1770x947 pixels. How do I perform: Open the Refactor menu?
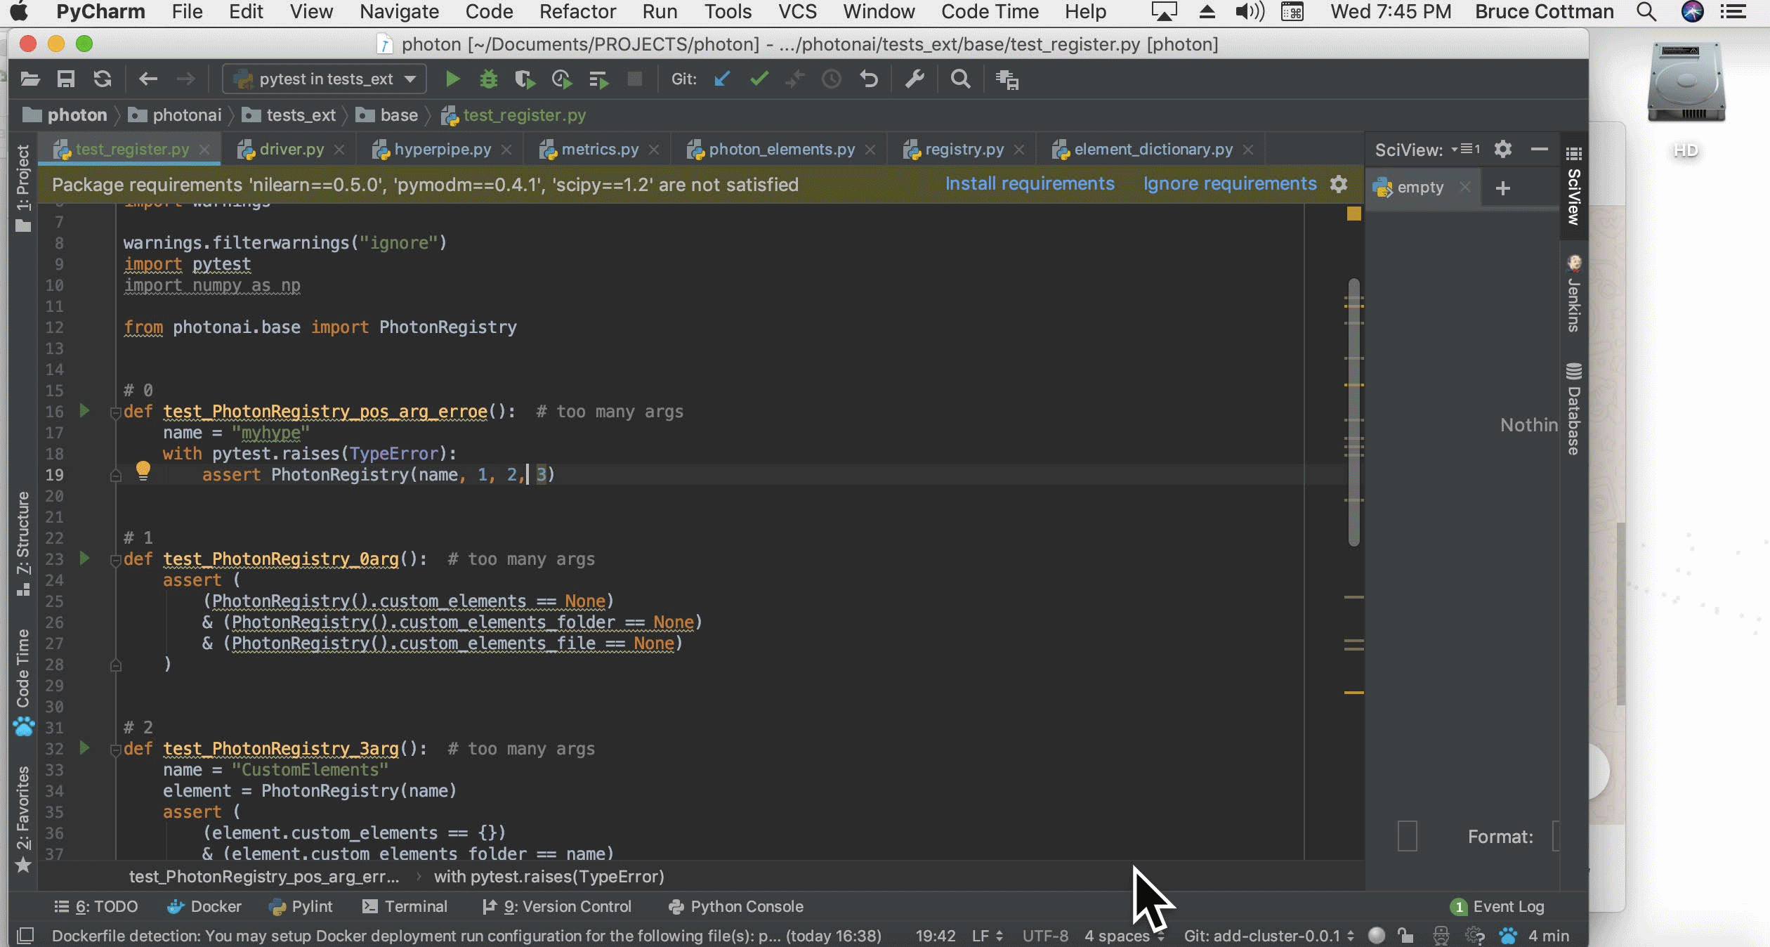(x=577, y=12)
